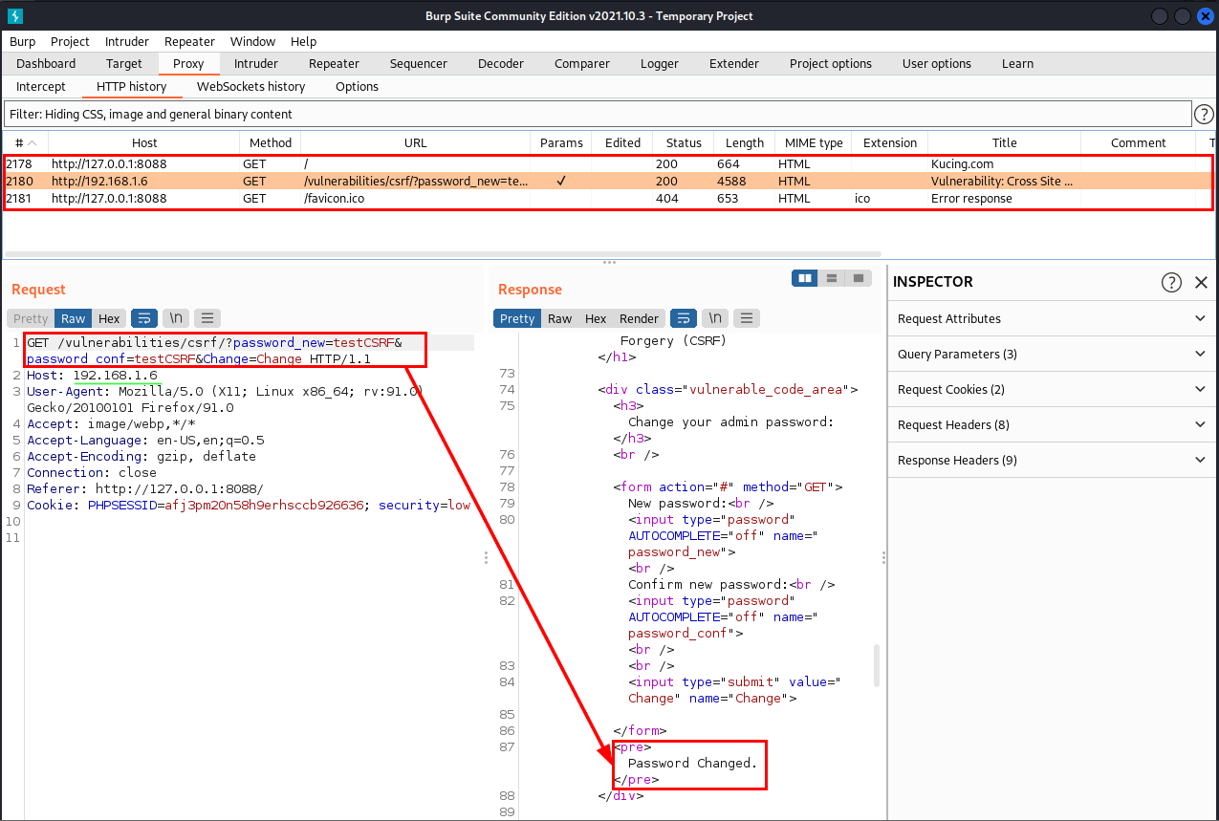Switch to combined tabbed layout view
The height and width of the screenshot is (821, 1219).
(859, 278)
